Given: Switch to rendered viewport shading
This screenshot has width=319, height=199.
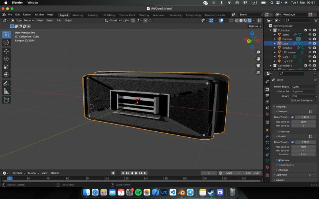Looking at the screenshot, I should point(250,21).
